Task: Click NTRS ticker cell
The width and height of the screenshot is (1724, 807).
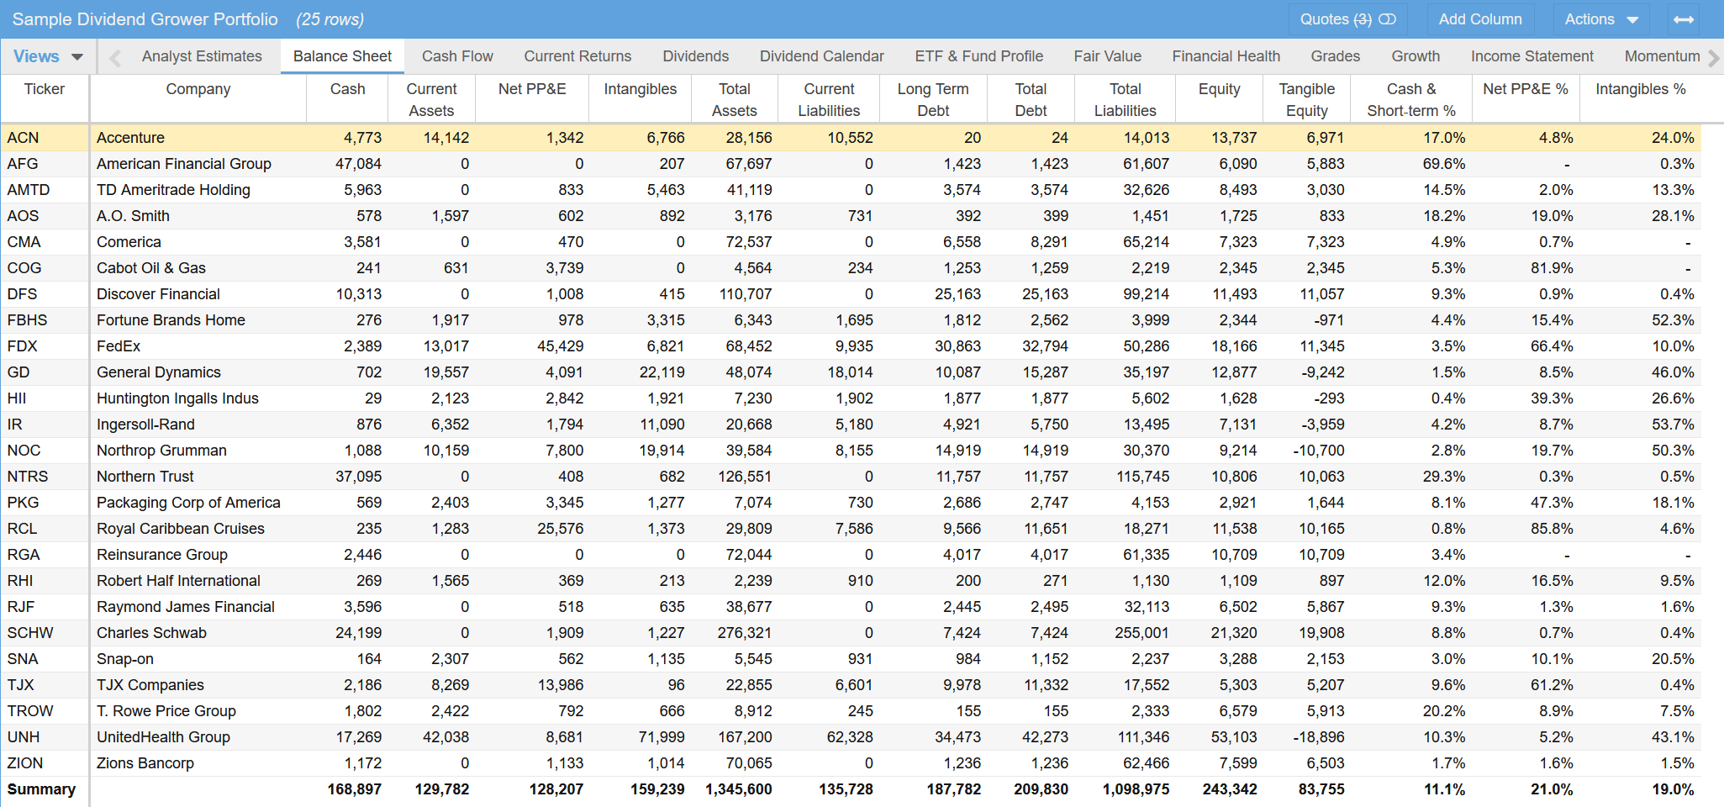Action: point(45,477)
